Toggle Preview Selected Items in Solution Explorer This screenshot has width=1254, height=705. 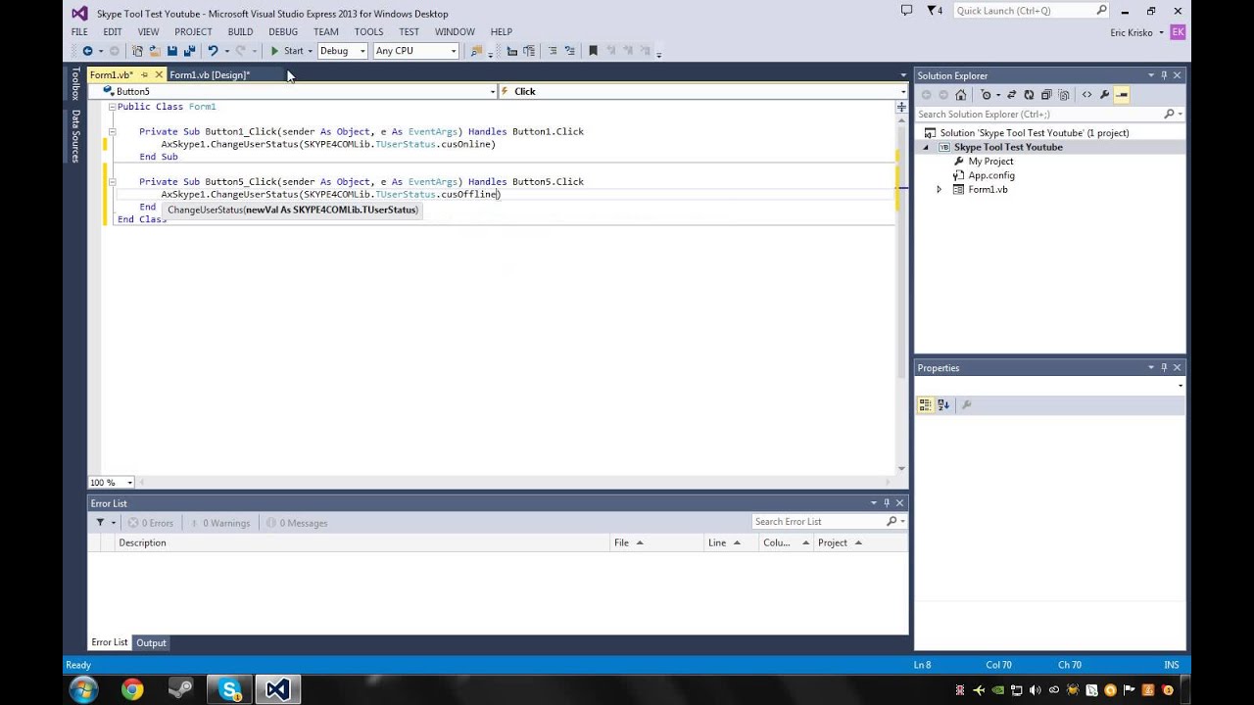click(x=1122, y=95)
